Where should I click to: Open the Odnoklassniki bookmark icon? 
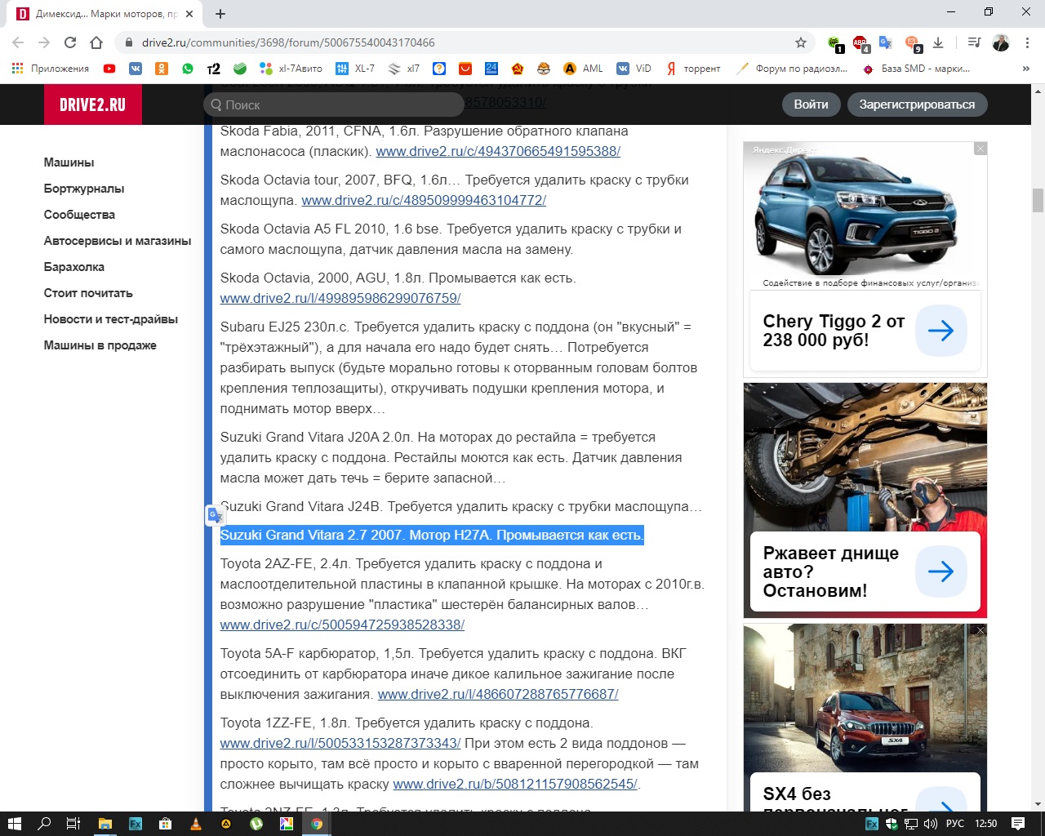pos(162,69)
